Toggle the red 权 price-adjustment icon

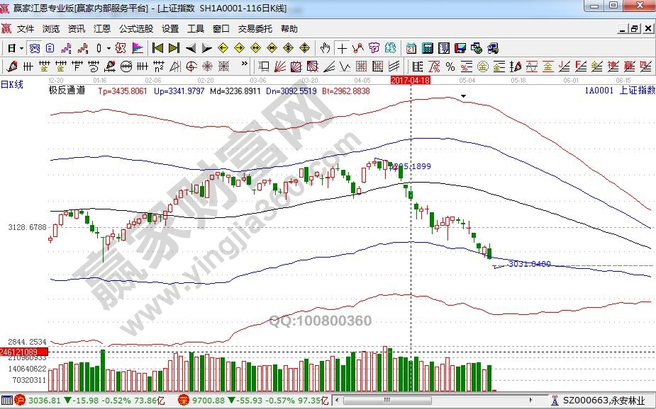(x=121, y=48)
